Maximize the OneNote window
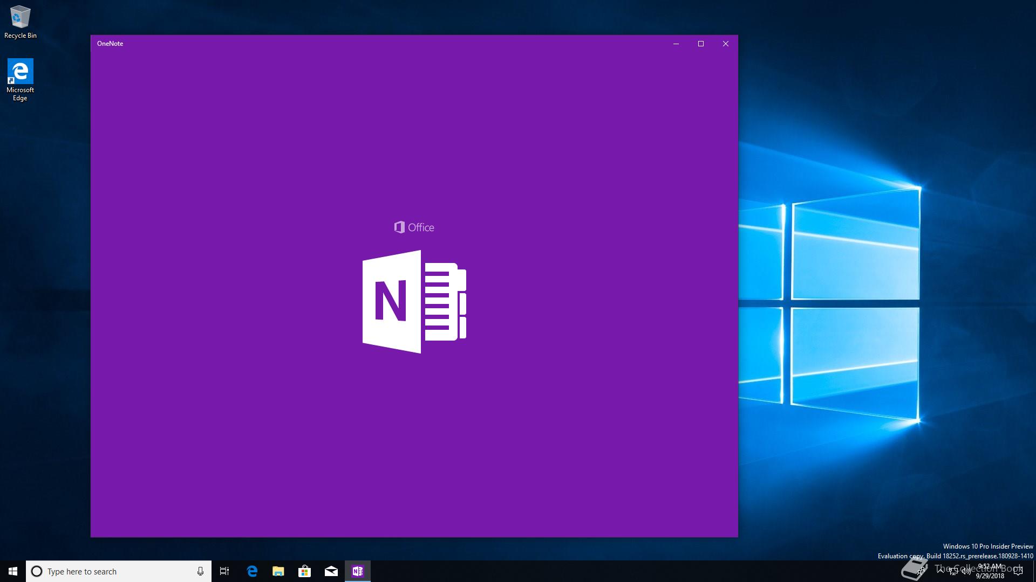The height and width of the screenshot is (582, 1036). 701,44
